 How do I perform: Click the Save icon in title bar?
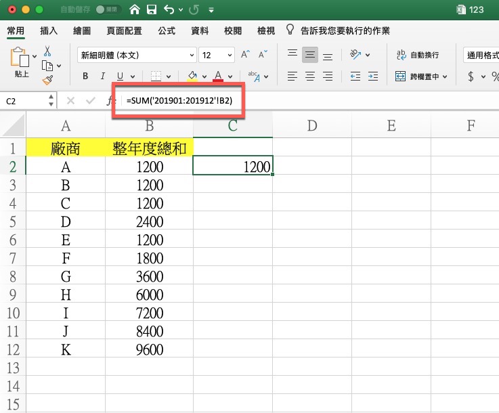(152, 10)
